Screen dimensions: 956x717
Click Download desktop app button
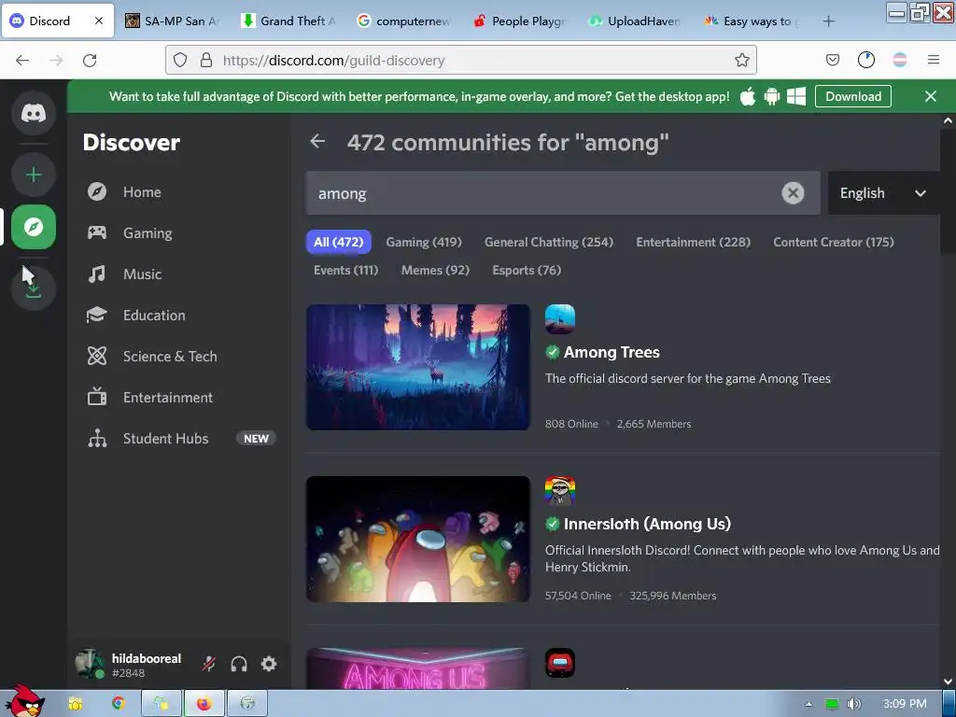click(853, 96)
